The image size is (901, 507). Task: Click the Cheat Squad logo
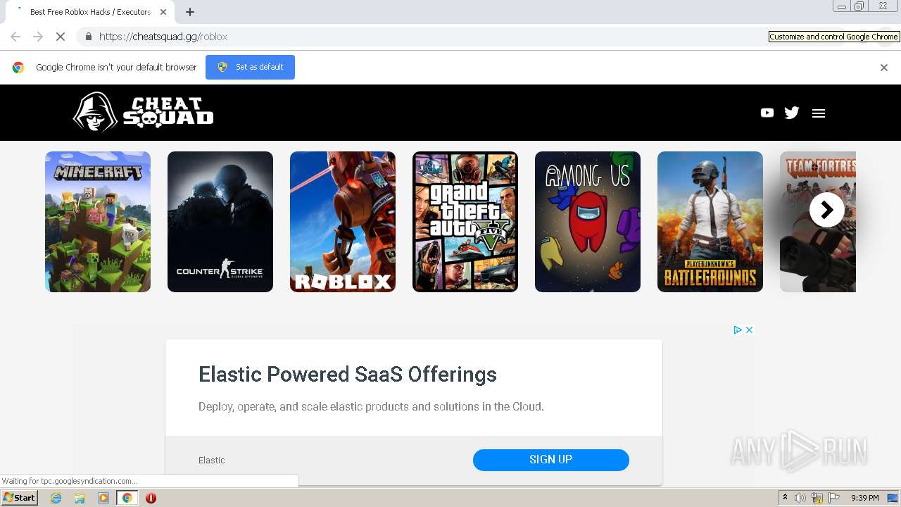tap(143, 113)
